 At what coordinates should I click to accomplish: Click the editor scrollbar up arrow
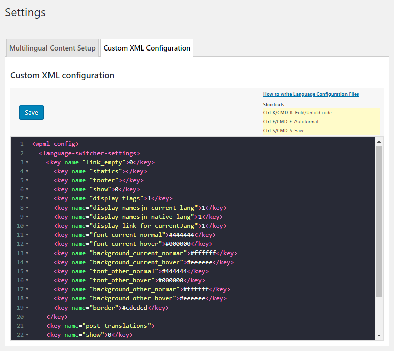[379, 142]
